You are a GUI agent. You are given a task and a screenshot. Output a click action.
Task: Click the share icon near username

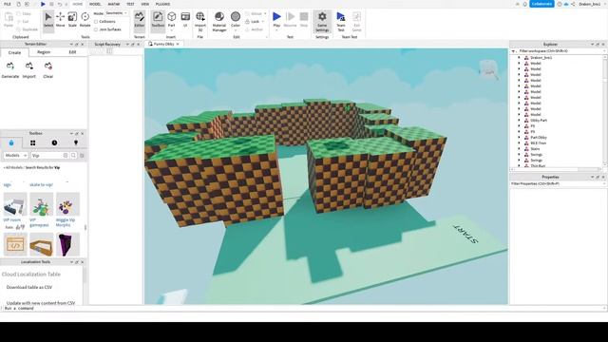[573, 4]
